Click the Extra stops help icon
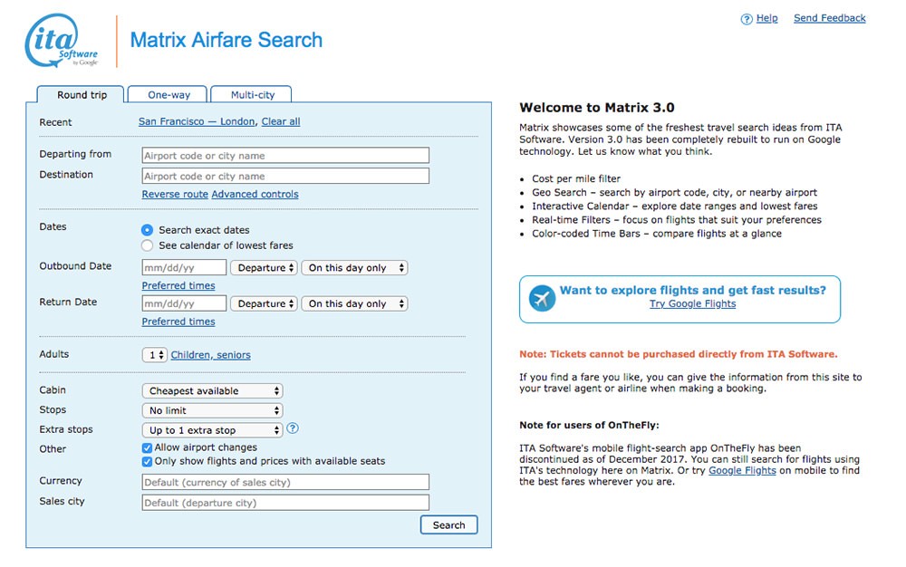 pyautogui.click(x=293, y=428)
